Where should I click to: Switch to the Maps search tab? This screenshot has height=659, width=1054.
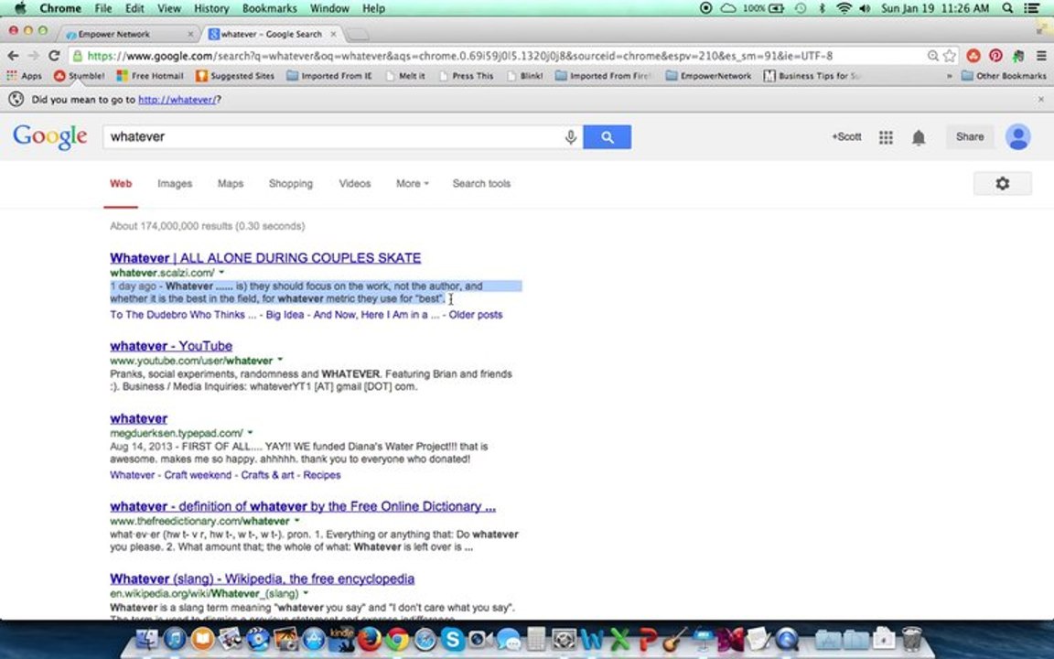pyautogui.click(x=231, y=184)
